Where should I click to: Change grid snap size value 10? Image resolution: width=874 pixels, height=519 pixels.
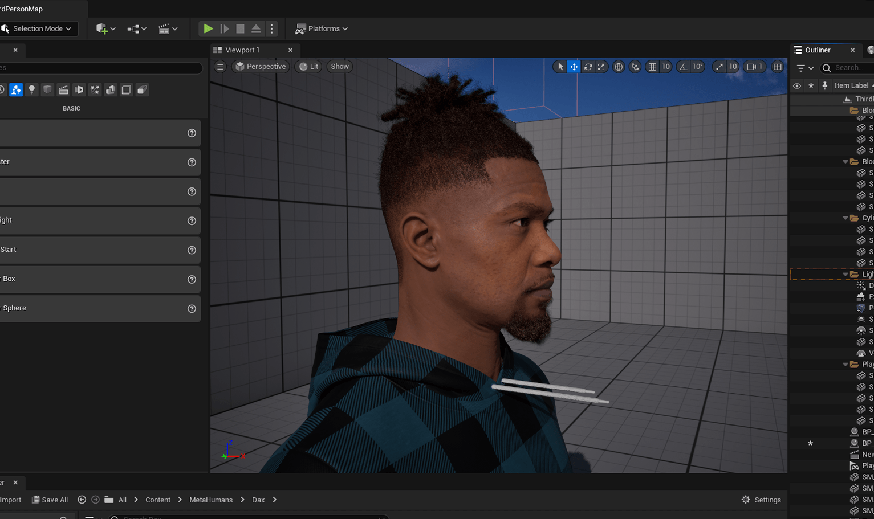coord(665,67)
